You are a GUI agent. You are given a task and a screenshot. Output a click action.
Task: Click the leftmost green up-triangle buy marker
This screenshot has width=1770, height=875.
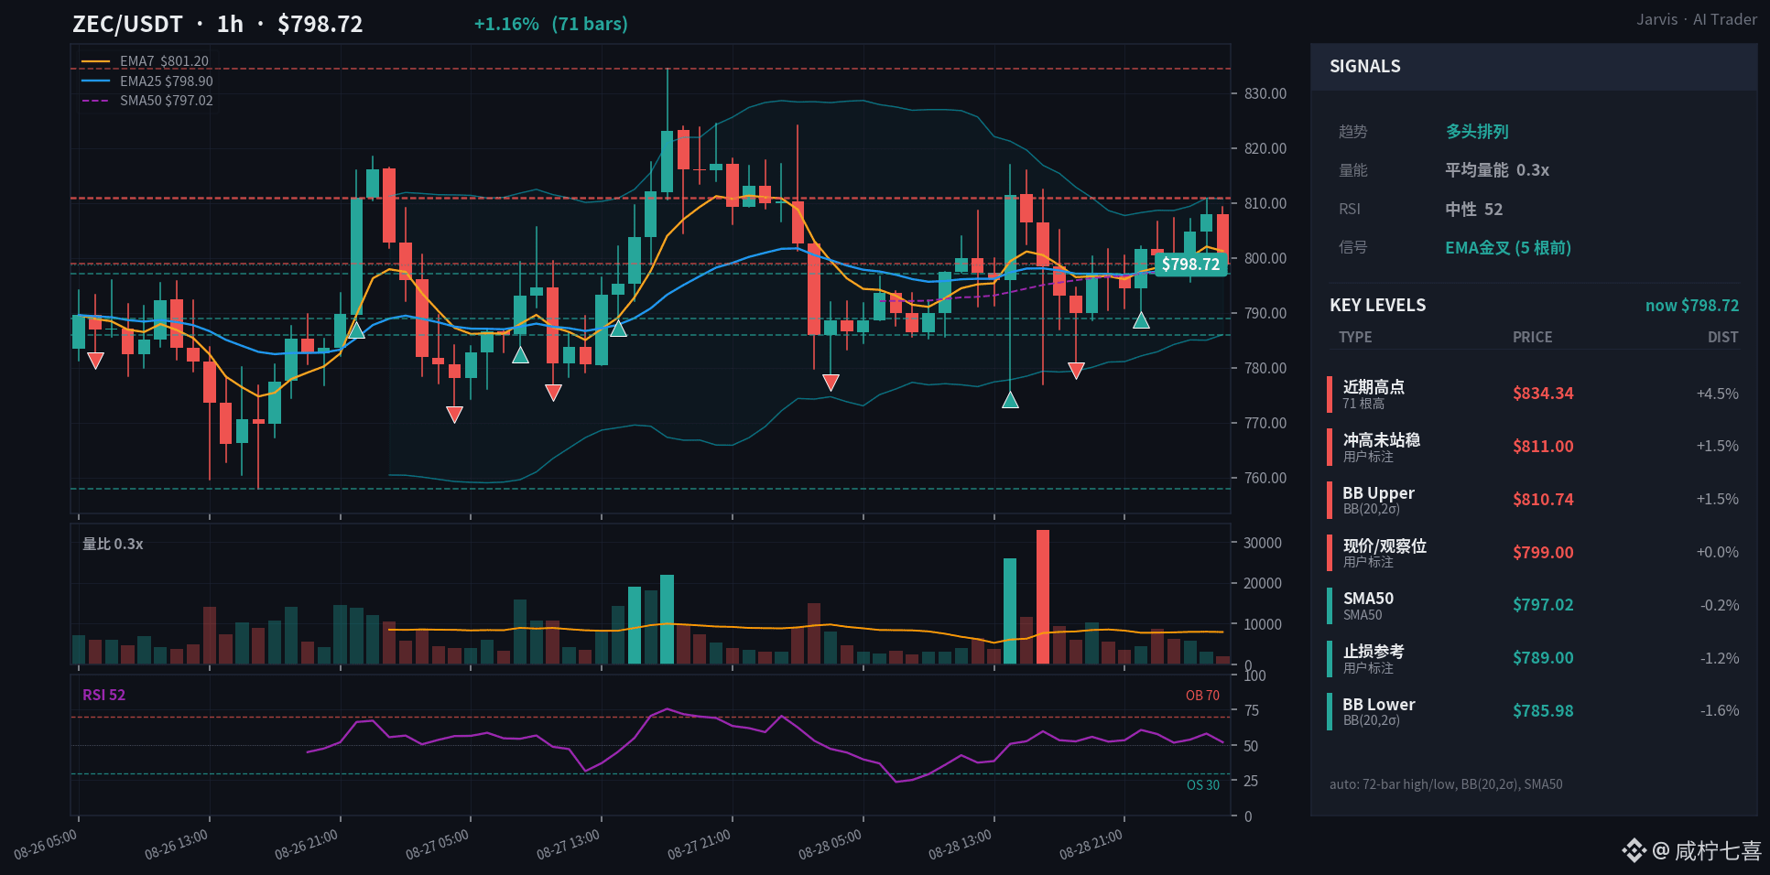tap(356, 330)
